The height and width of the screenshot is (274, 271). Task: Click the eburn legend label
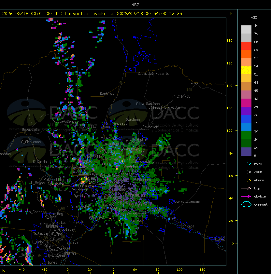click(259, 180)
